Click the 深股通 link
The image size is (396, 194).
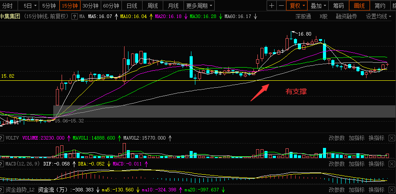[303, 17]
